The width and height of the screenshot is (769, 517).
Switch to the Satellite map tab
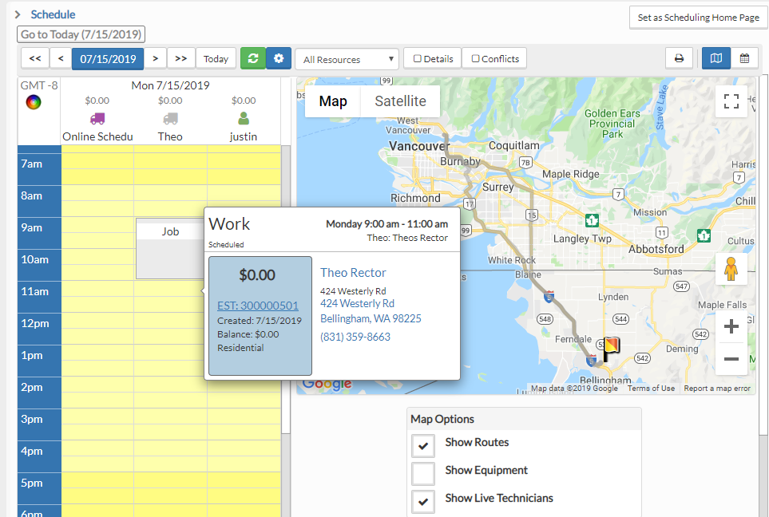click(400, 101)
